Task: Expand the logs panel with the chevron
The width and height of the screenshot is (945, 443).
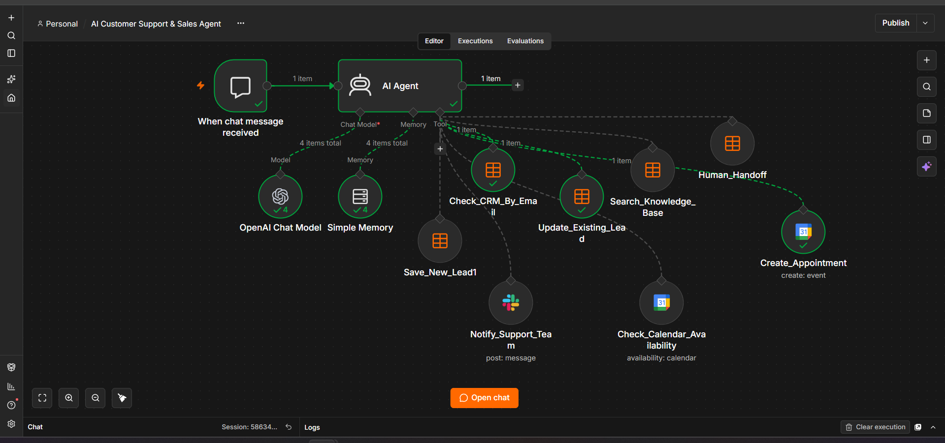Action: (933, 427)
